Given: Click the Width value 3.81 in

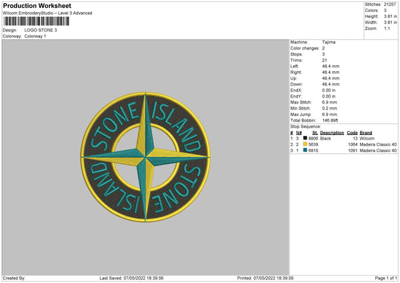Looking at the screenshot, I should coord(390,23).
